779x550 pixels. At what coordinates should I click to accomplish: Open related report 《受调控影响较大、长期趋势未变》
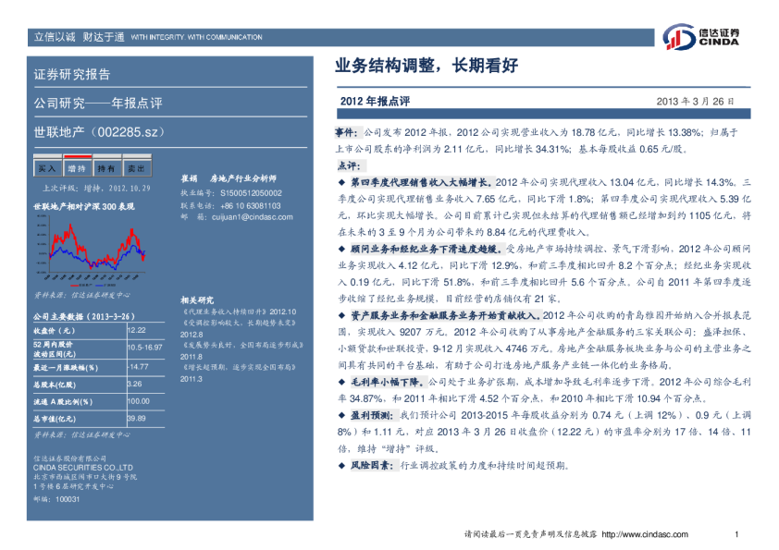pyautogui.click(x=229, y=324)
